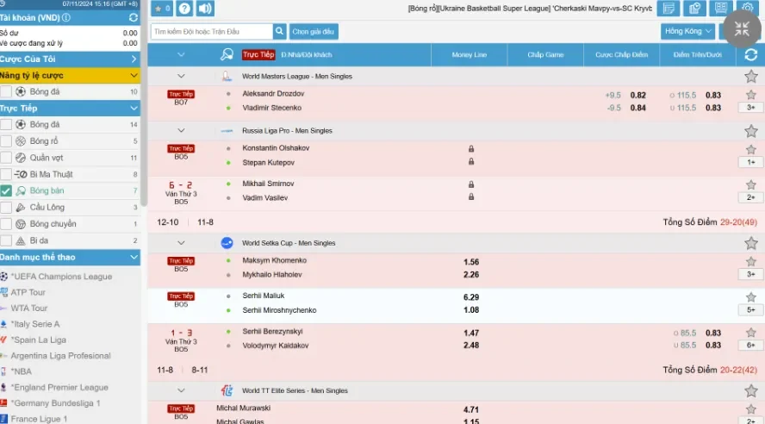Image resolution: width=765 pixels, height=424 pixels.
Task: Refresh the odds table
Action: pos(750,54)
